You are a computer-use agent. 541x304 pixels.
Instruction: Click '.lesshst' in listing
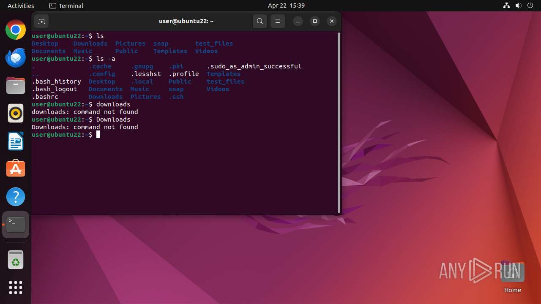[x=146, y=74]
